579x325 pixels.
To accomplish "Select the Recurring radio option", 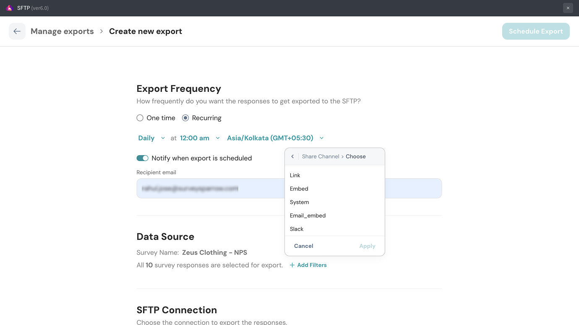I will pyautogui.click(x=185, y=118).
